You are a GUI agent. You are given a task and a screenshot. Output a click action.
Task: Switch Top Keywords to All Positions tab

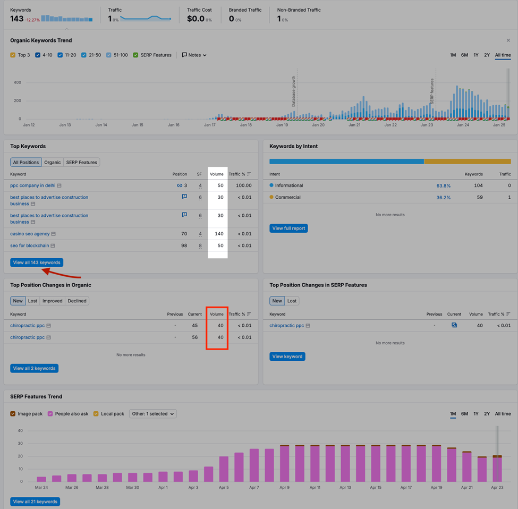[x=26, y=162]
